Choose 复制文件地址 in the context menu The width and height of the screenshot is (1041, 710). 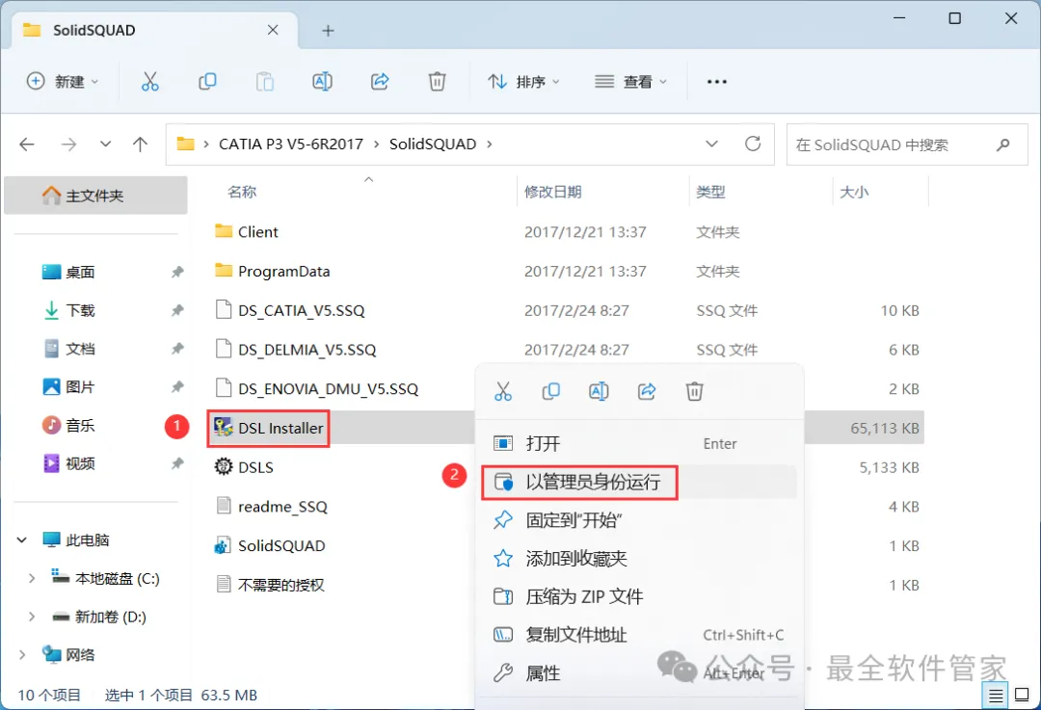(639, 635)
